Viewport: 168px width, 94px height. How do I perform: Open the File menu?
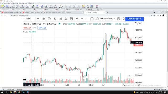[2, 3]
